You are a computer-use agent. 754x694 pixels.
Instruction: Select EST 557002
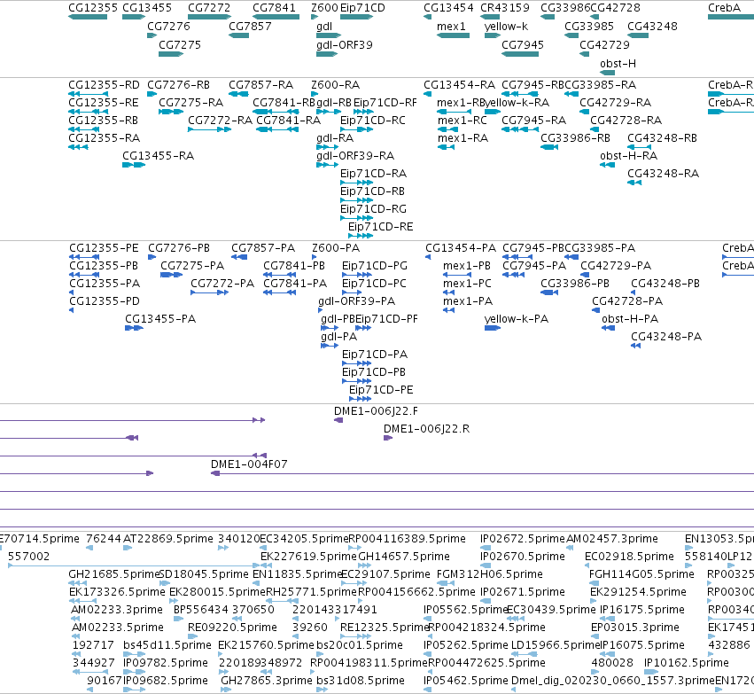click(x=29, y=557)
